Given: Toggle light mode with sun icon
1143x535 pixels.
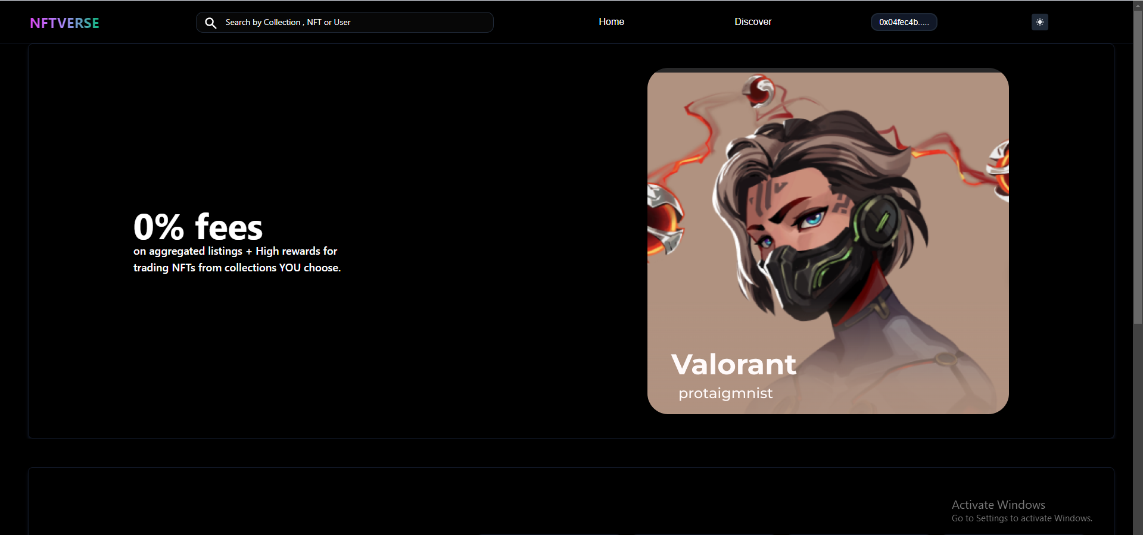Looking at the screenshot, I should [1039, 22].
